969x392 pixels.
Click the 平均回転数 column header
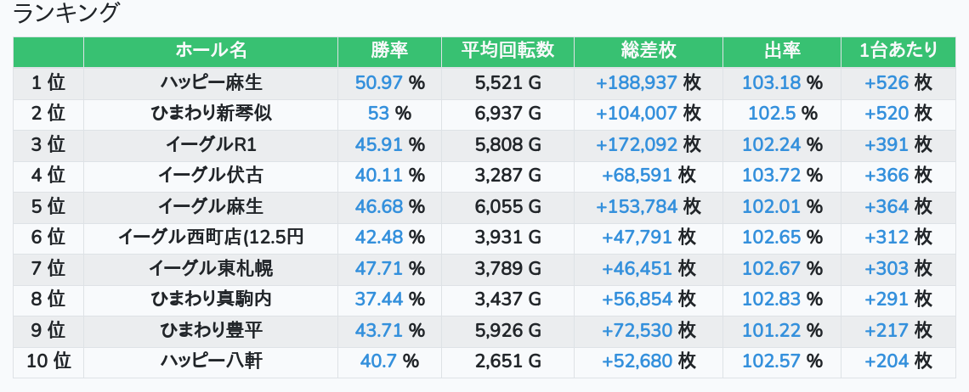tap(507, 51)
